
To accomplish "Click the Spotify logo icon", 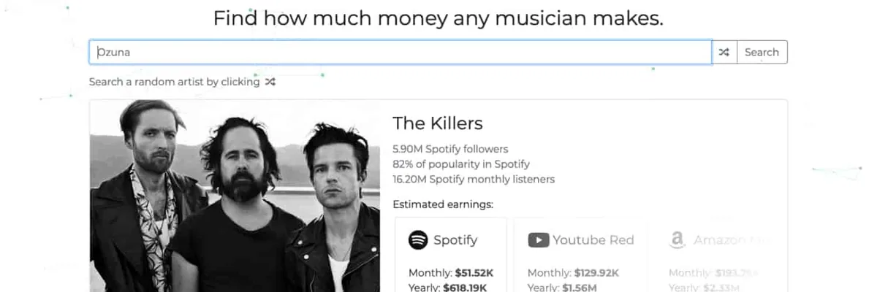I will [418, 239].
